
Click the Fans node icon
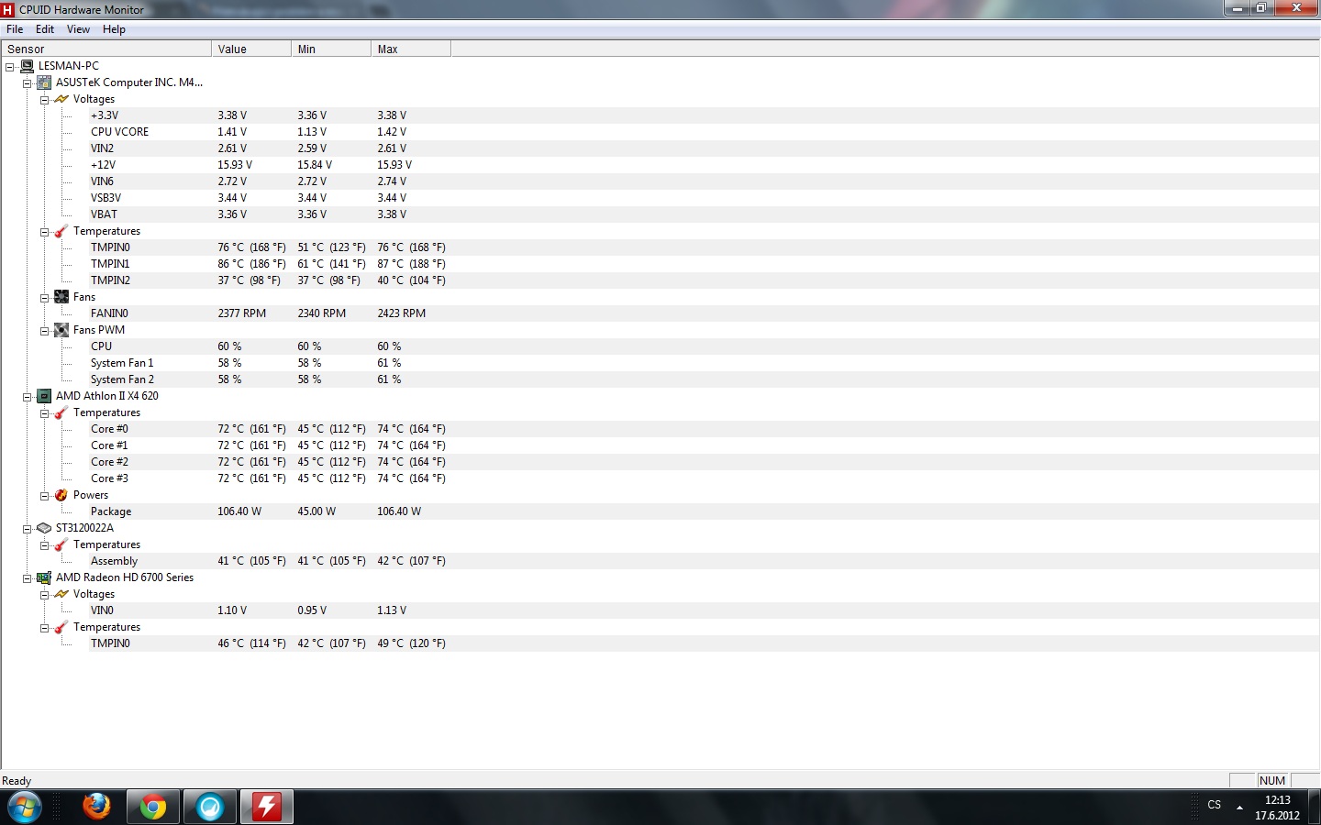(61, 297)
